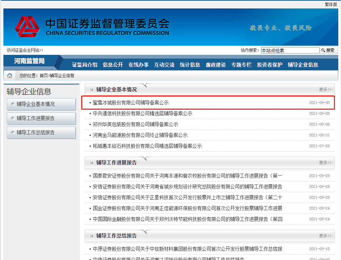Click the home icon in breadcrumb bar
Image resolution: width=341 pixels, height=260 pixels.
coord(9,75)
